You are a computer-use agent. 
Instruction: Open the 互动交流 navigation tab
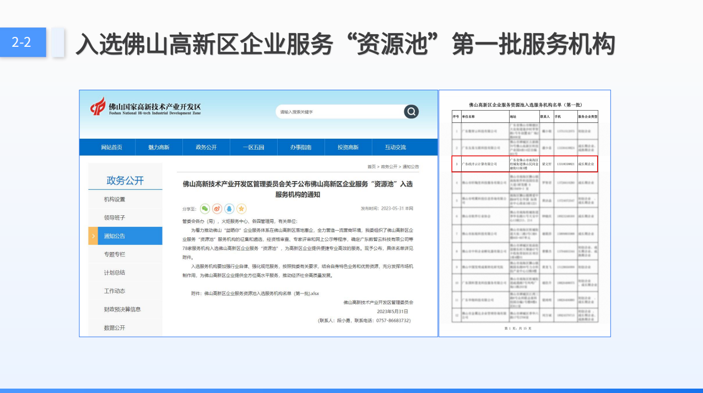[x=395, y=147]
